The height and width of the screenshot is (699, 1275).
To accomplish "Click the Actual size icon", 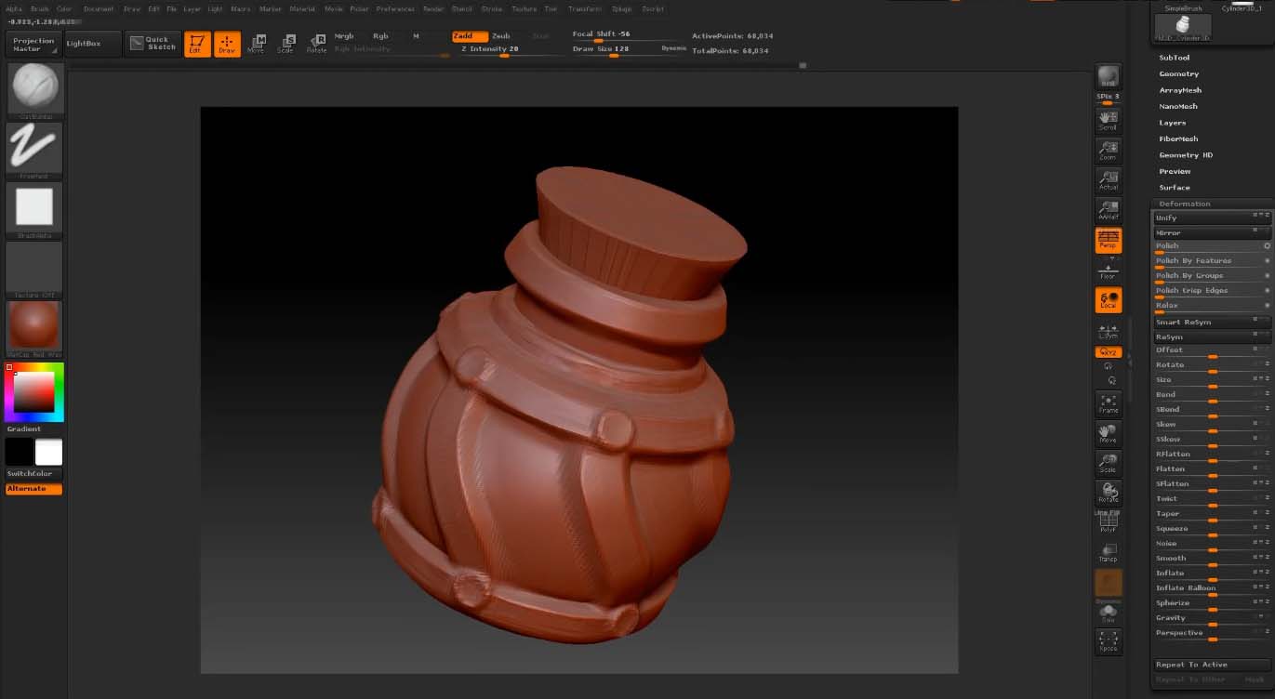I will point(1108,180).
